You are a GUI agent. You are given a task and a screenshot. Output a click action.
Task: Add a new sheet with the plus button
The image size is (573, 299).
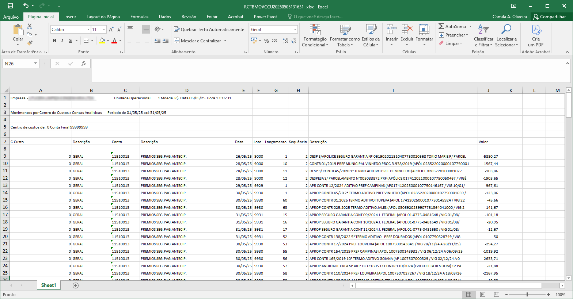(76, 285)
